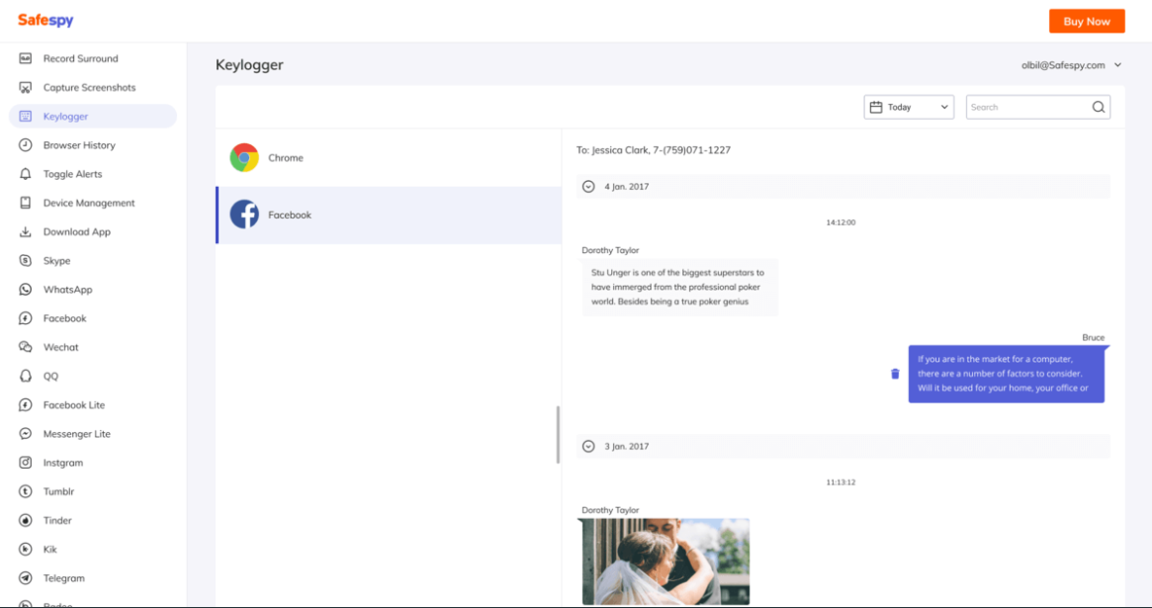This screenshot has width=1152, height=608.
Task: Select the Keylogger menu item
Action: coord(93,116)
